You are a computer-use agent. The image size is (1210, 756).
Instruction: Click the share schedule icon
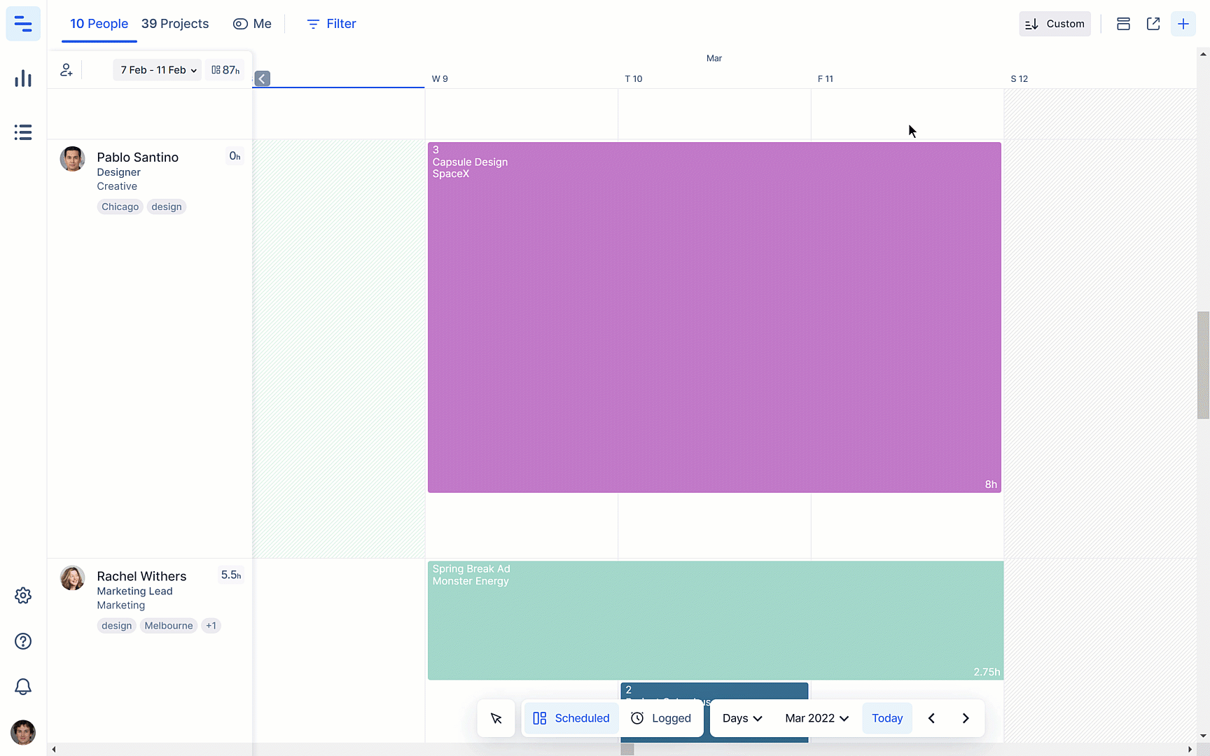(1153, 23)
